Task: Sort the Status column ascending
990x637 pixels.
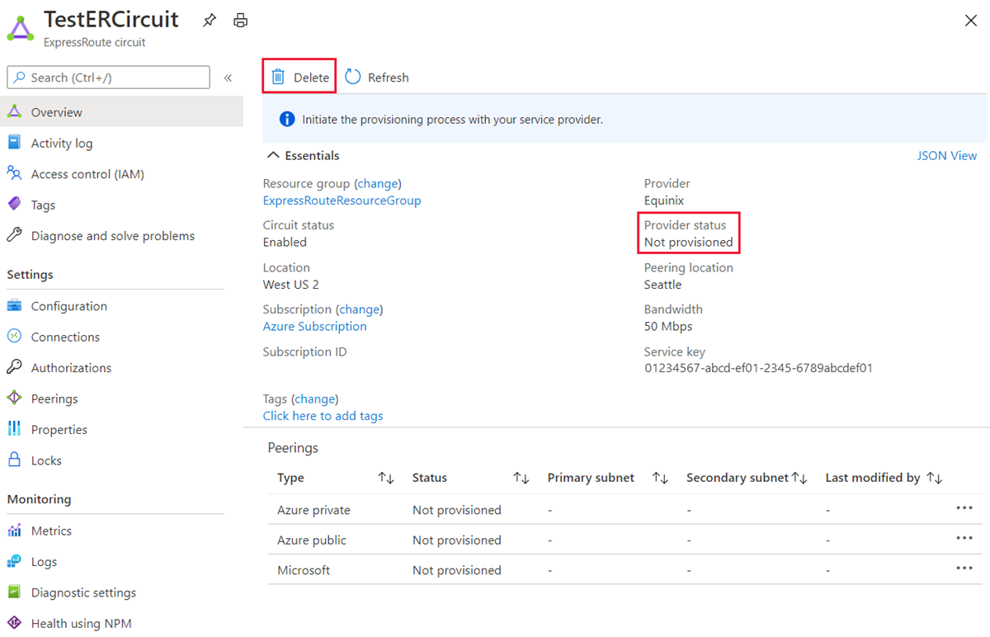Action: tap(521, 477)
